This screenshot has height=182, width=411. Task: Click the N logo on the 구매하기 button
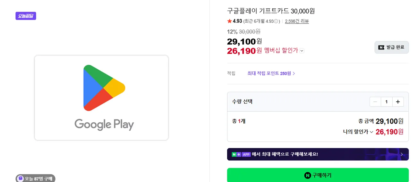[307, 175]
